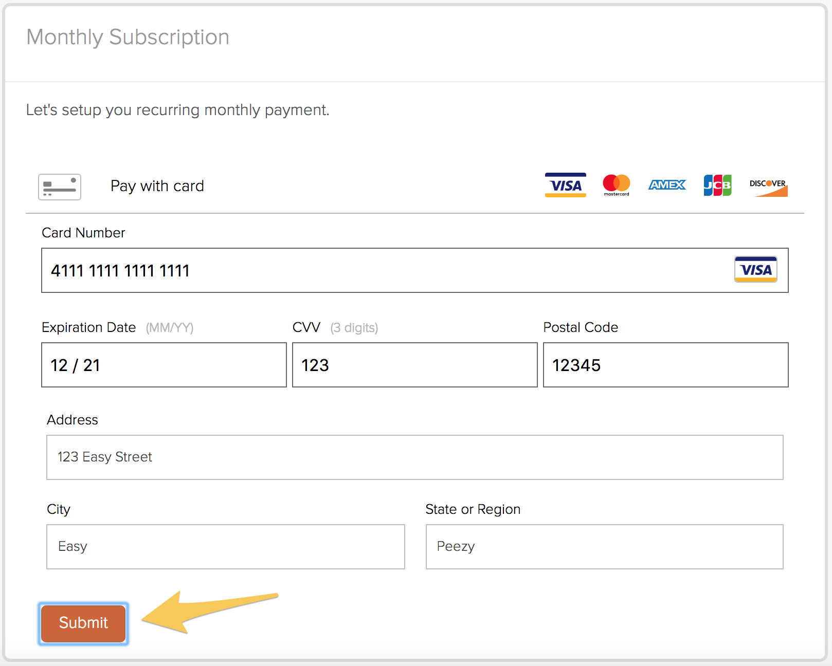This screenshot has width=832, height=666.
Task: Click the credit card icon beside Pay with card
Action: click(x=60, y=187)
